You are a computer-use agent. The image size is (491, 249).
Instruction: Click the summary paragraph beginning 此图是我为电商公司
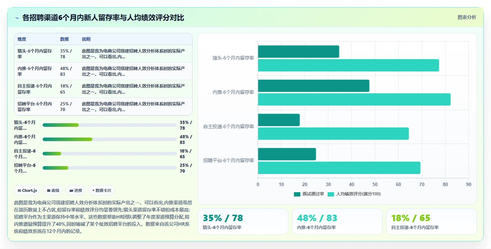[103, 217]
